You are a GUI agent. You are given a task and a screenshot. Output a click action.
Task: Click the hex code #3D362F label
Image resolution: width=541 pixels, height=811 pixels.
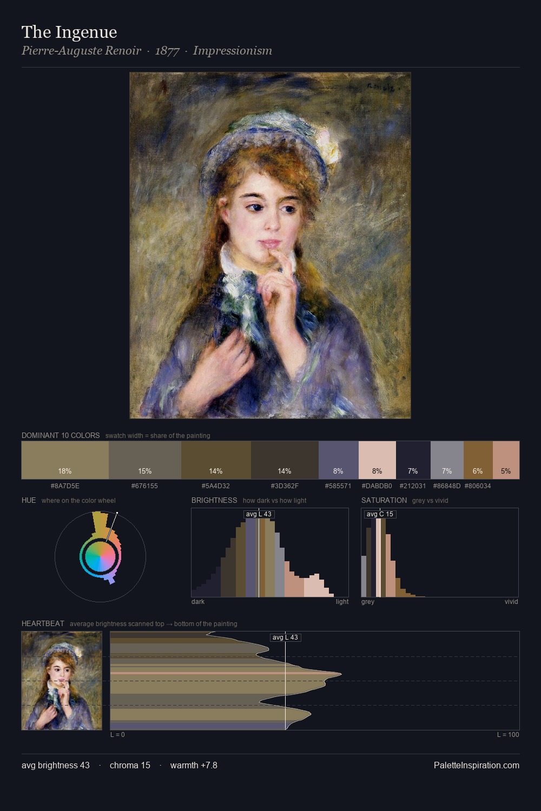click(x=285, y=486)
